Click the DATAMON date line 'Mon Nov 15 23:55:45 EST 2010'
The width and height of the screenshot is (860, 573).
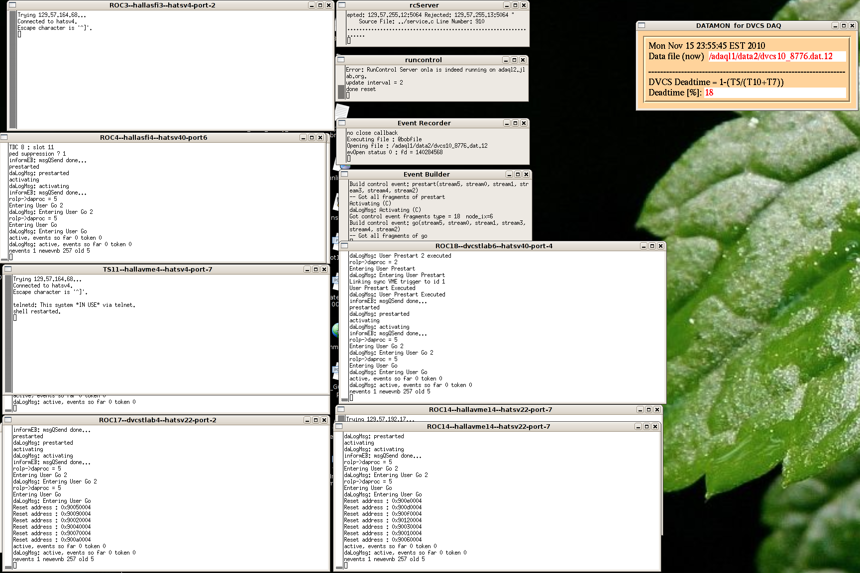[707, 46]
